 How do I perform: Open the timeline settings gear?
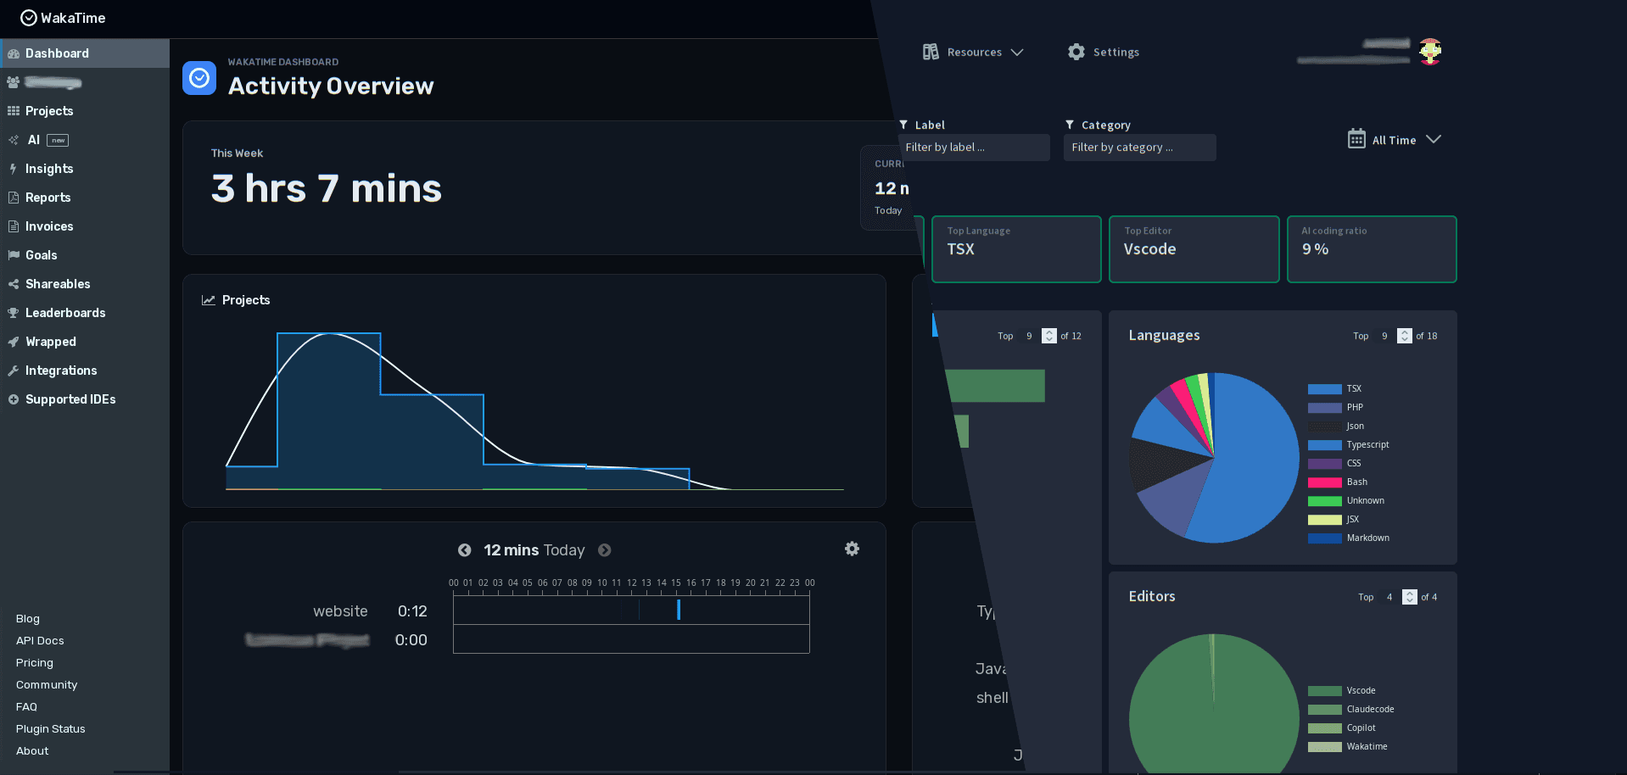(x=852, y=549)
